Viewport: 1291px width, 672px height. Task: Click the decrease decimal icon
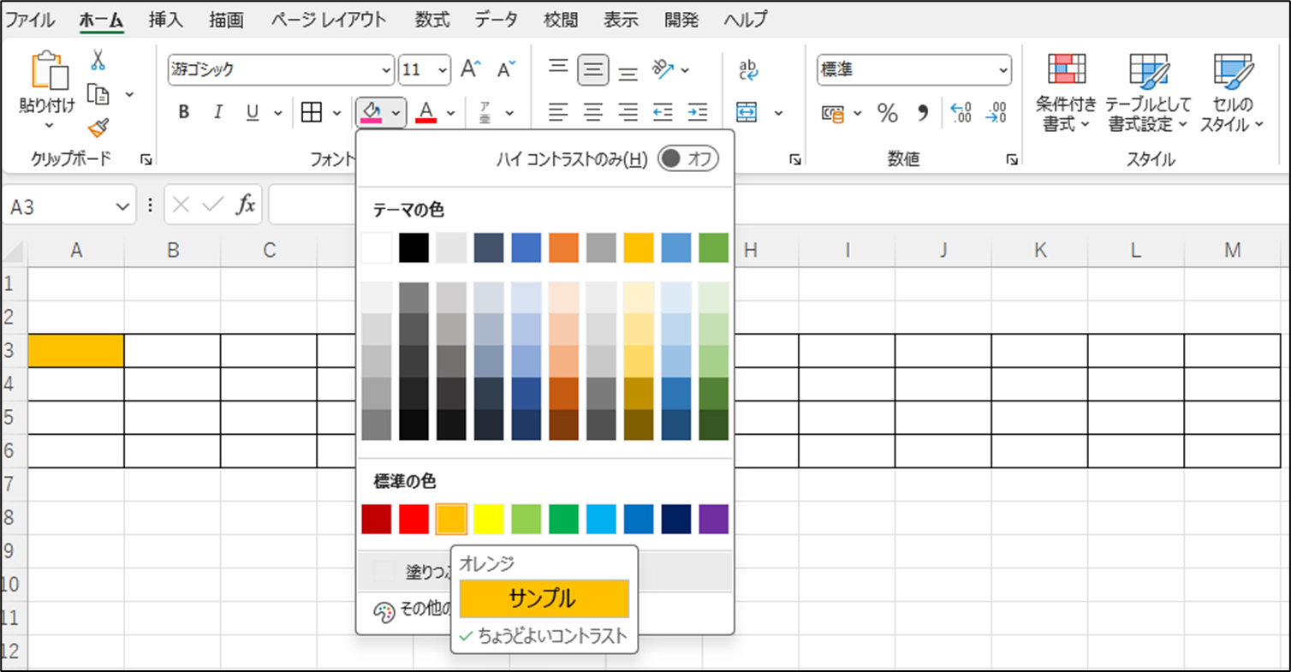996,113
